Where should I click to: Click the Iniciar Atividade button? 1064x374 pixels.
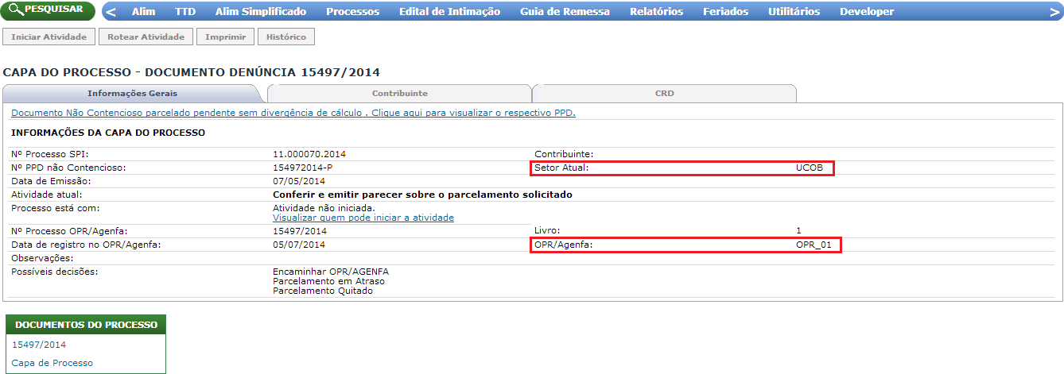point(49,37)
